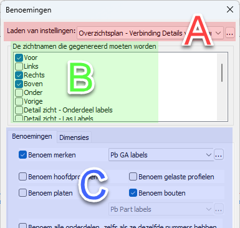240x228 pixels.
Task: Tick the Benoem platen checkbox
Action: pyautogui.click(x=22, y=193)
